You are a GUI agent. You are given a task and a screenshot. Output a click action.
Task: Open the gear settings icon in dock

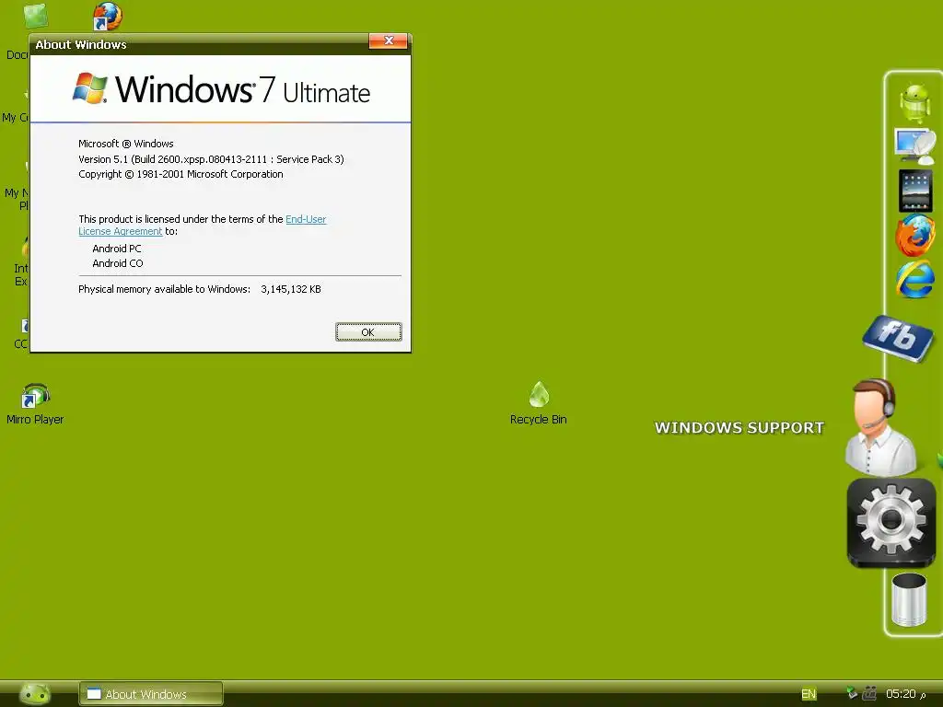[891, 523]
